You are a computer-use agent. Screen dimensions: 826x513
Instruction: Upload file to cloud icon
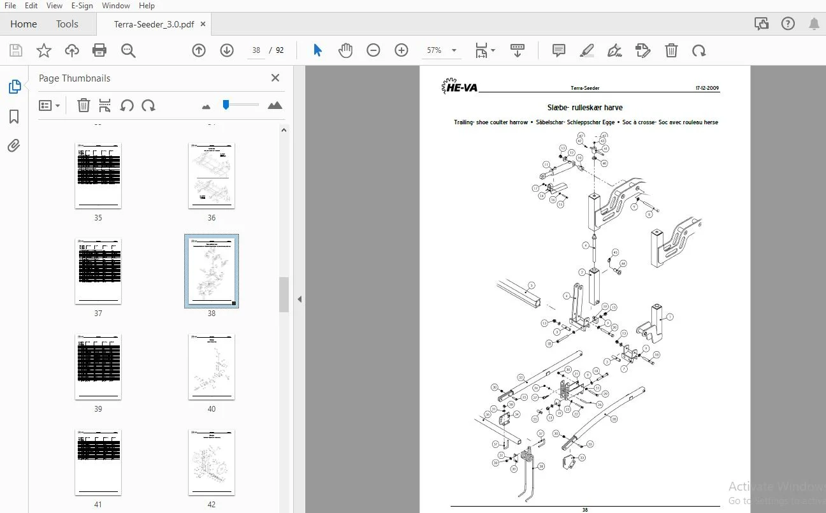tap(72, 50)
